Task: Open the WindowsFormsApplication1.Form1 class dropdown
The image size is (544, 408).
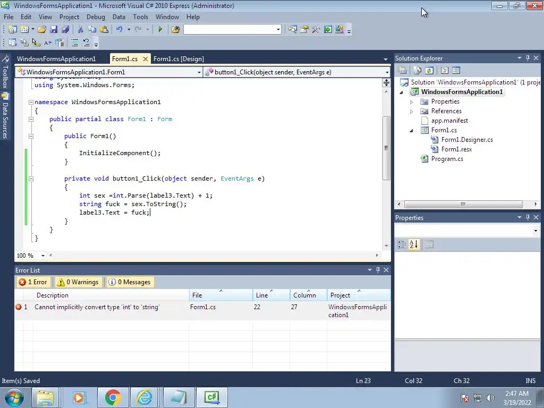Action: tap(199, 72)
